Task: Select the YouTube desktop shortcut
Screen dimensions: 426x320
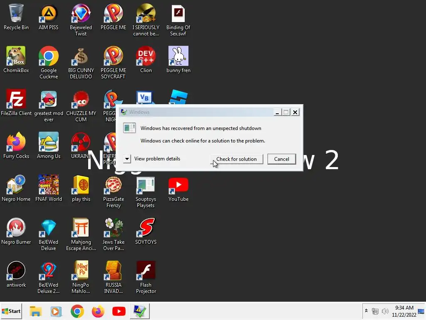Action: coord(178,188)
